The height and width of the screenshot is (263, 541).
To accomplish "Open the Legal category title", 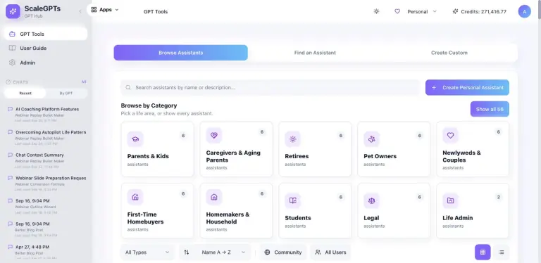I will click(371, 218).
